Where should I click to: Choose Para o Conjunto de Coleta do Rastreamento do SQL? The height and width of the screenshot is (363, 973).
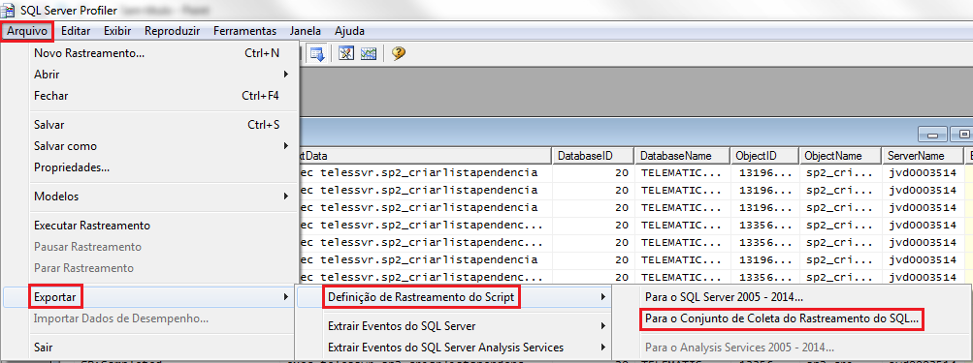791,319
